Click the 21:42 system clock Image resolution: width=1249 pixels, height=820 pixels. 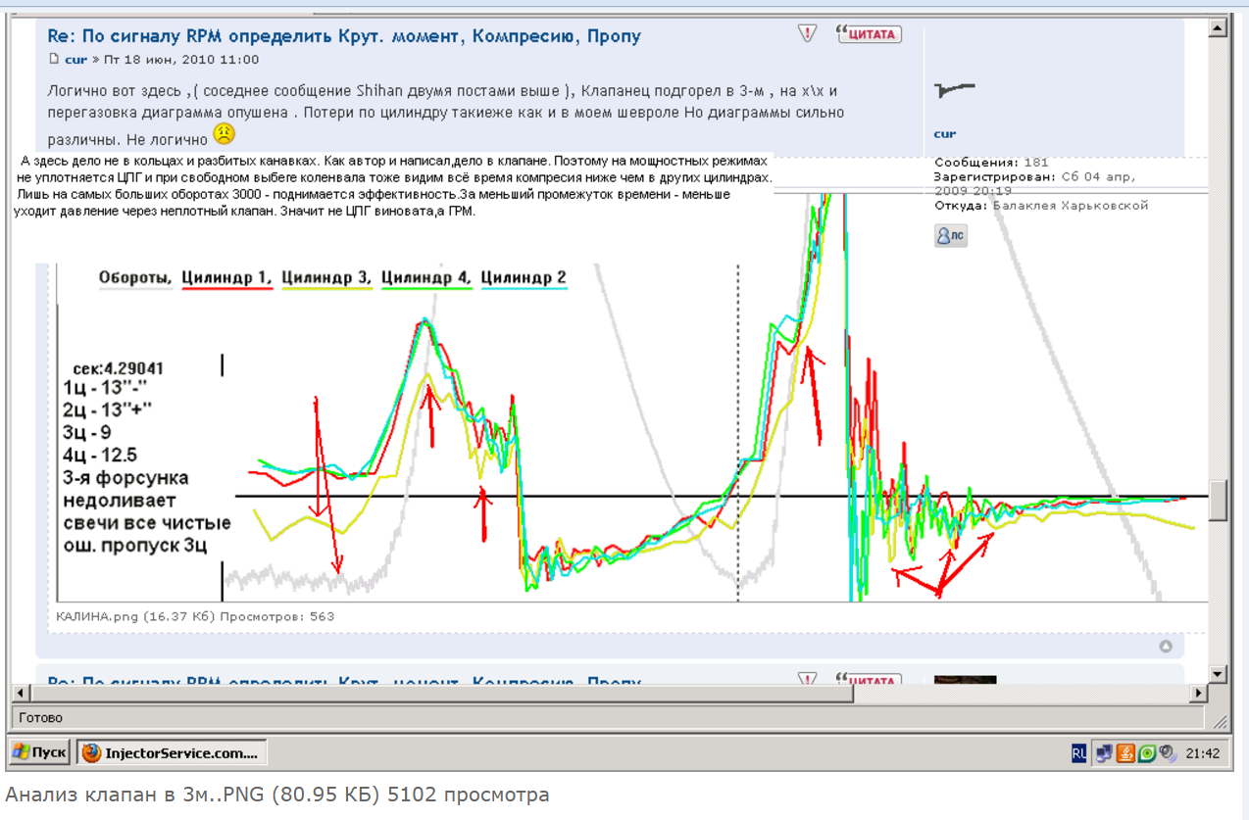(x=1202, y=753)
